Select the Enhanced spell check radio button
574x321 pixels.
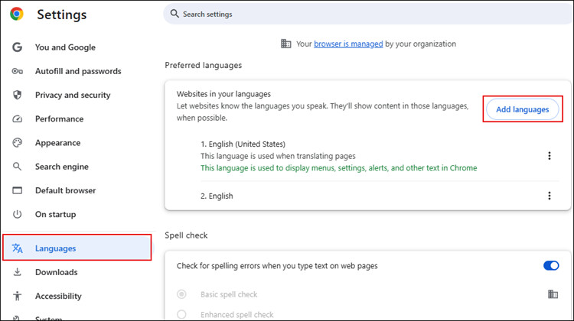click(x=181, y=314)
